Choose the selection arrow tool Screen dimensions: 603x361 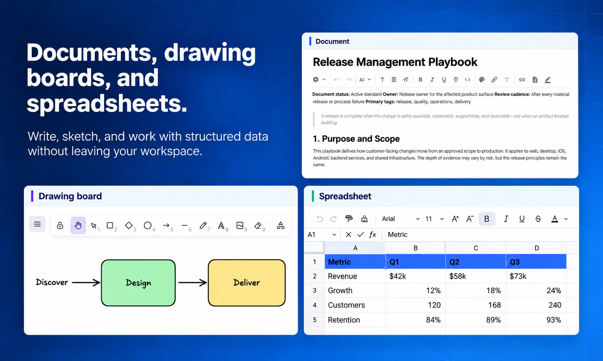click(94, 226)
